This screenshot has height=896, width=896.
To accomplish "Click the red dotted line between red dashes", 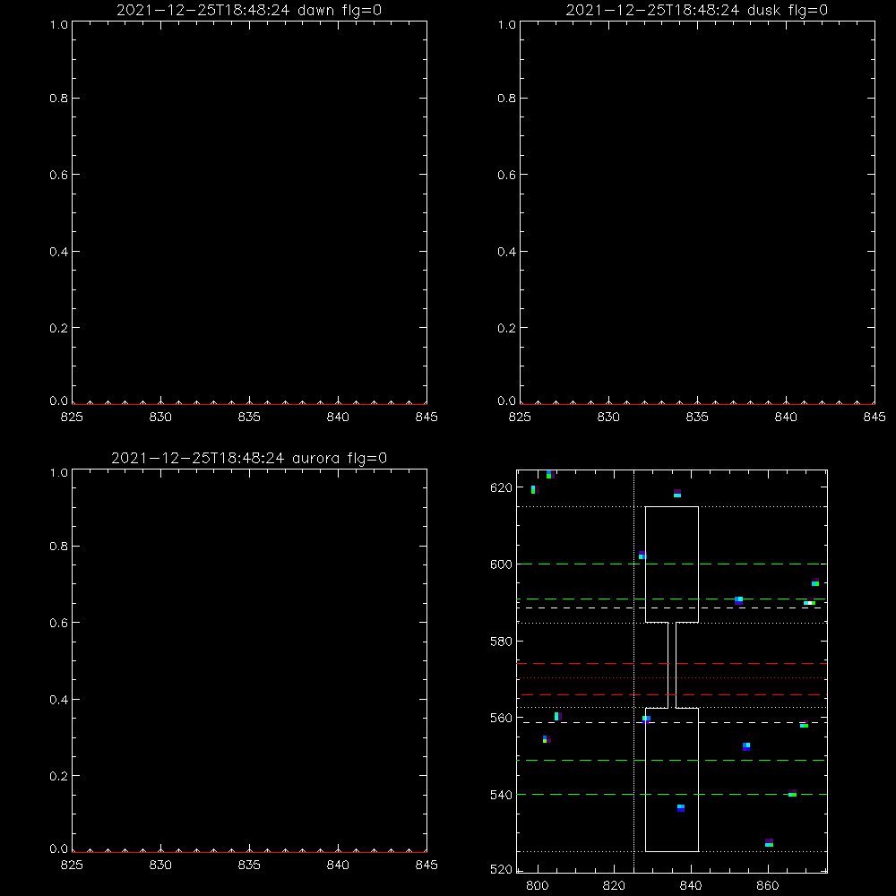I will 671,678.
